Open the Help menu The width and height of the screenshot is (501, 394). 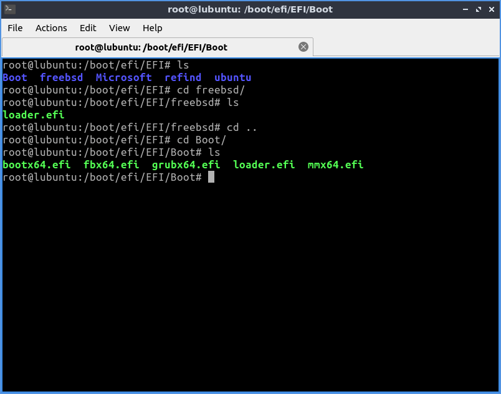coord(152,28)
